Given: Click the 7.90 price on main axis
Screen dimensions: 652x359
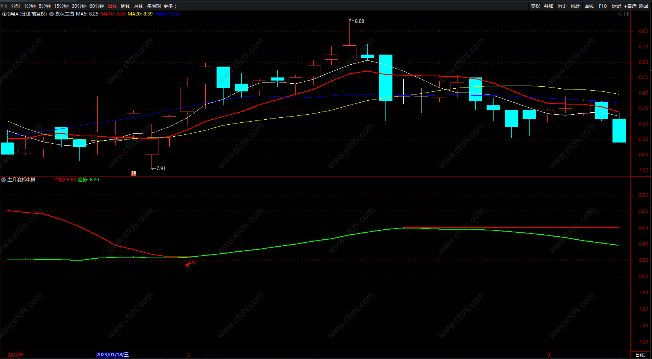Looking at the screenshot, I should click(643, 170).
